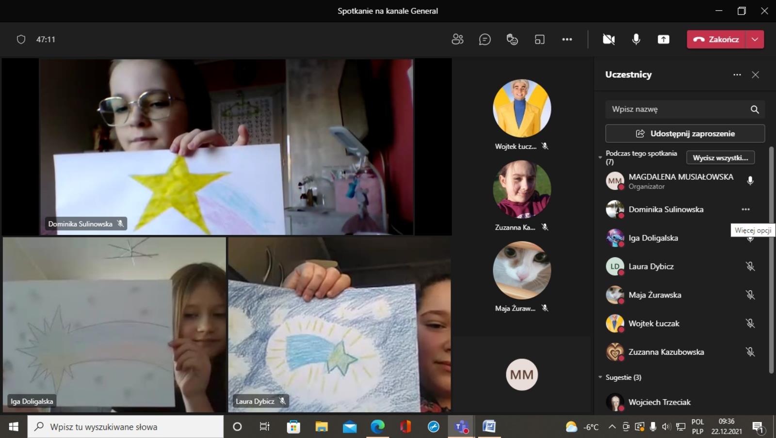Image resolution: width=776 pixels, height=438 pixels.
Task: Collapse the Podczas tego spotkania section
Action: (x=600, y=157)
